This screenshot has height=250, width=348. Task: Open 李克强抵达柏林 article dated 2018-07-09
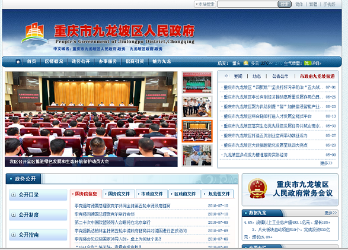pos(130,230)
